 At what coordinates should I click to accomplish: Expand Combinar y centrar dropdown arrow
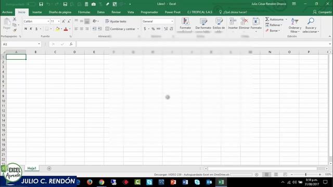(138, 29)
